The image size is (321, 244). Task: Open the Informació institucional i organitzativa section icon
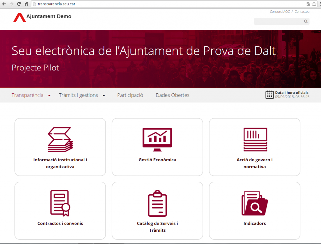(60, 139)
